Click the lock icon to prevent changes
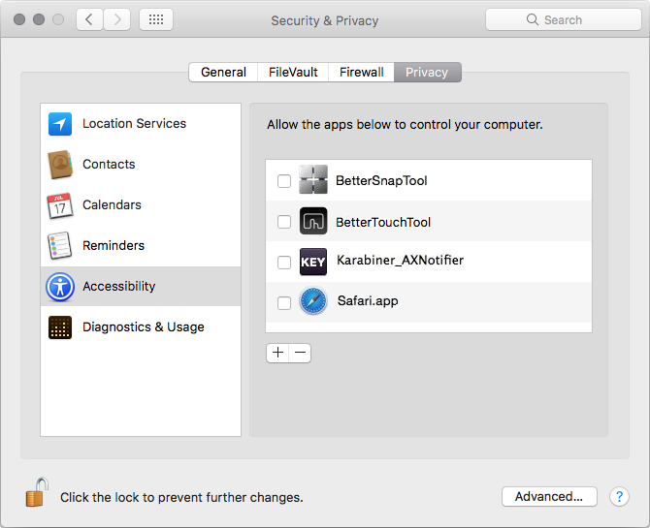Image resolution: width=650 pixels, height=528 pixels. coord(37,492)
